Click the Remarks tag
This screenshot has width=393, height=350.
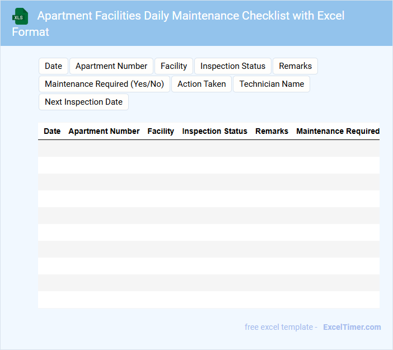[x=295, y=66]
